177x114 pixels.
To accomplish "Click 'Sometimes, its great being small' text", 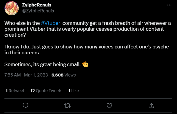I will pos(42,64).
